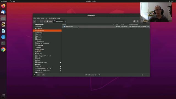Click the free space status text
The height and width of the screenshot is (99, 176).
click(92, 75)
